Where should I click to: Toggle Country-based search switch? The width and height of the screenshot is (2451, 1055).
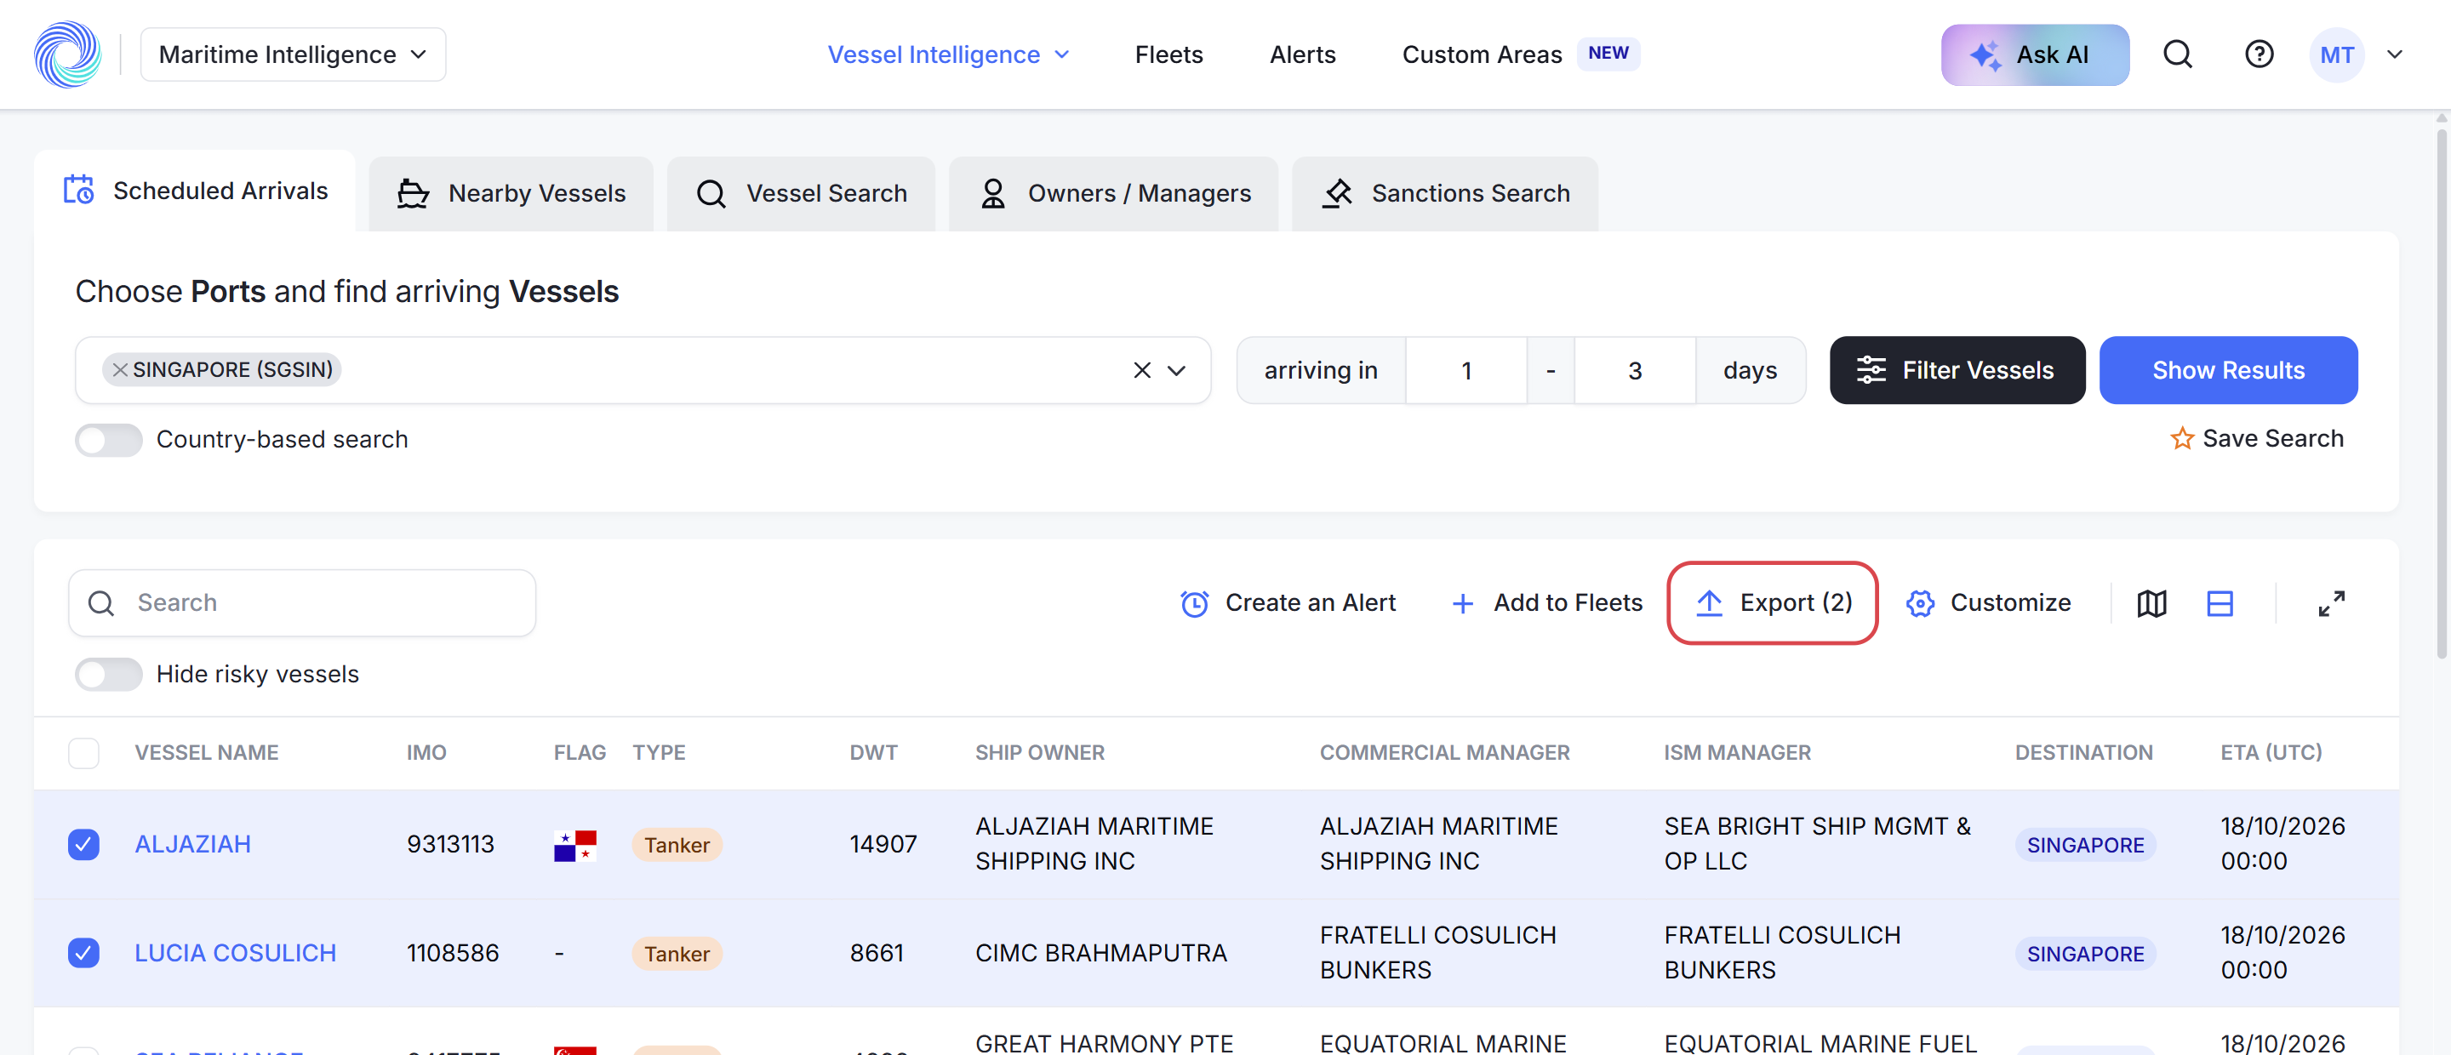tap(108, 440)
